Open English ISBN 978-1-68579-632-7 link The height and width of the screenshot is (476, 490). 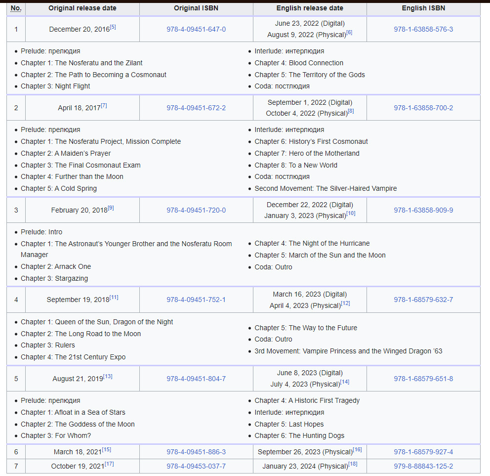423,300
